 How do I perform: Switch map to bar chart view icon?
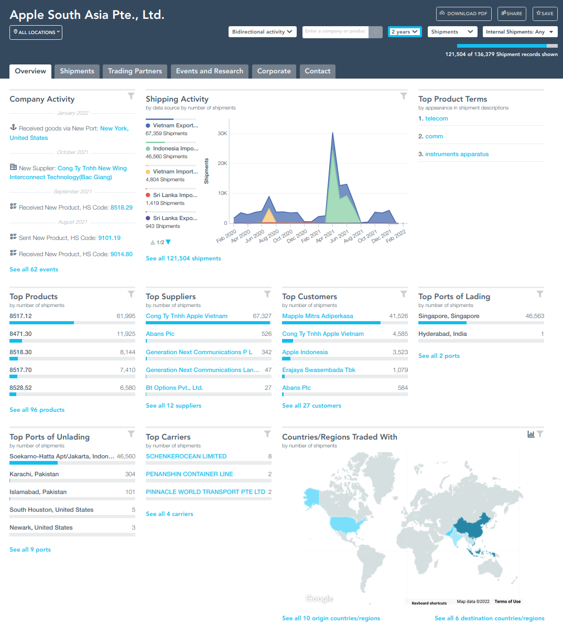pos(530,434)
